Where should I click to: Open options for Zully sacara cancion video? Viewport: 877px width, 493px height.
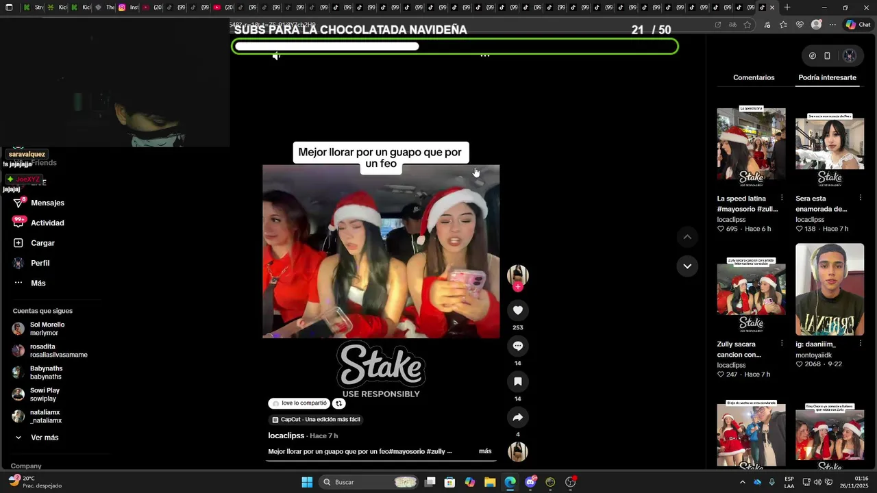click(782, 343)
